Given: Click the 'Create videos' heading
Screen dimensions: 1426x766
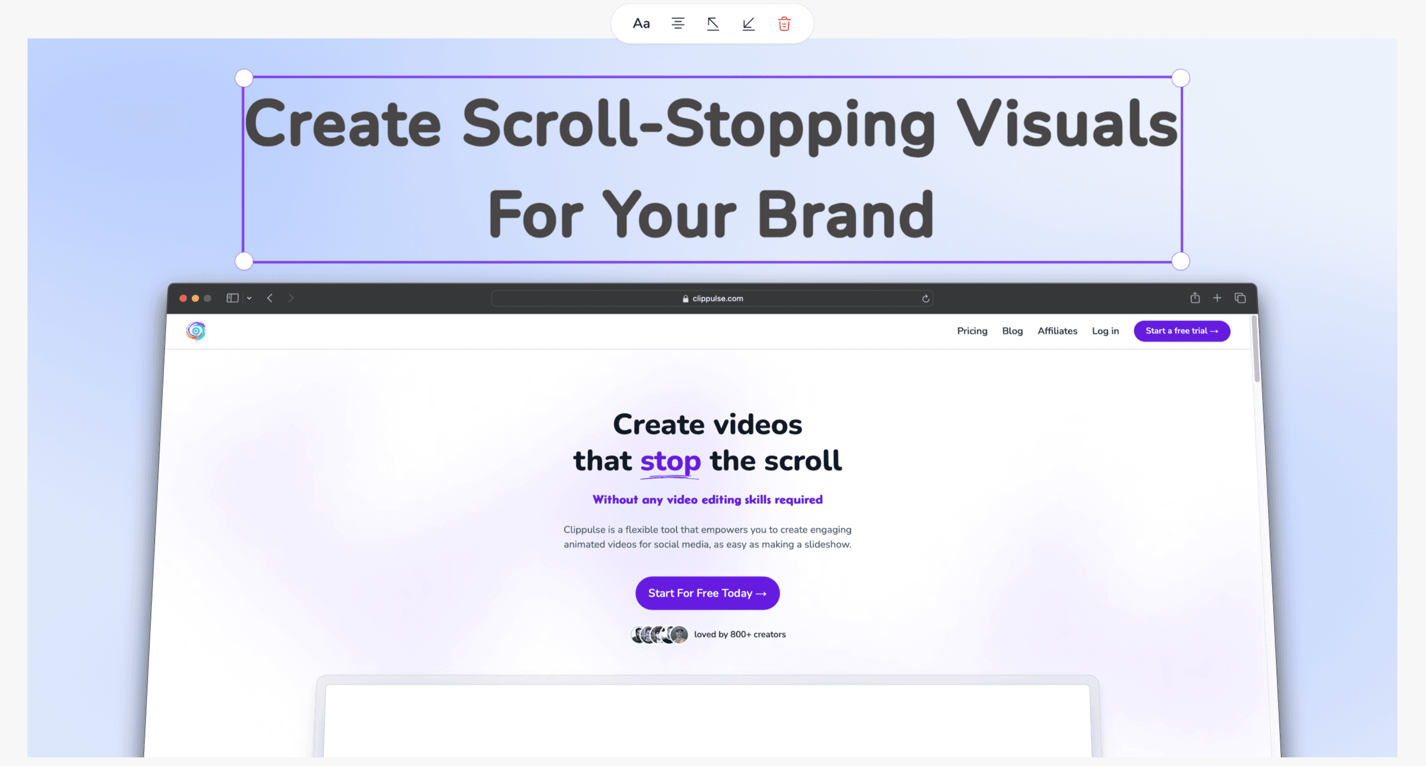Looking at the screenshot, I should click(x=707, y=425).
